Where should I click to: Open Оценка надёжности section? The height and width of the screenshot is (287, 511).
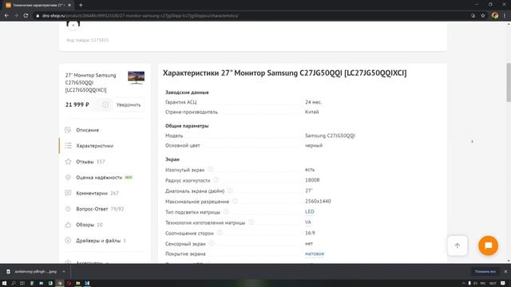tap(99, 177)
